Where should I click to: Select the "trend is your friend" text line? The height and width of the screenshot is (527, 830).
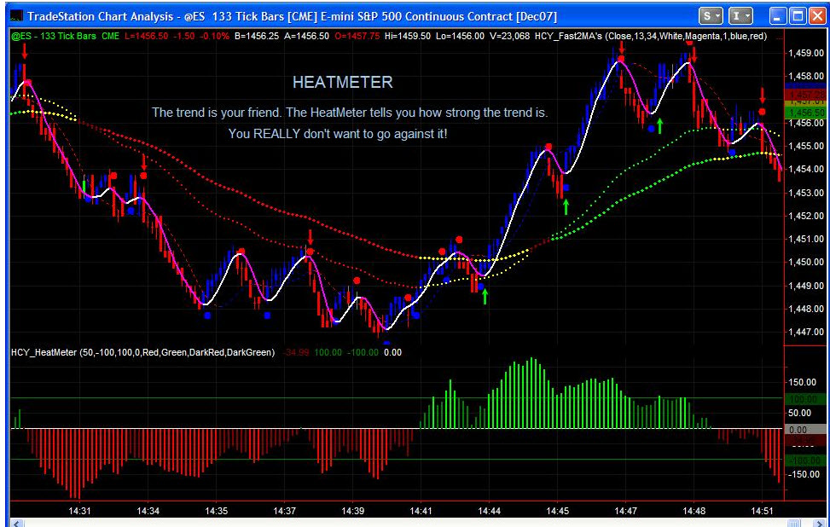(x=350, y=113)
